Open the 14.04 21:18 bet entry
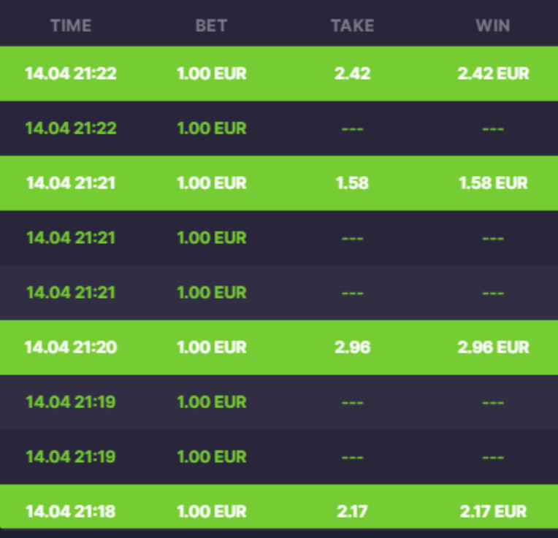The width and height of the screenshot is (558, 538). tap(279, 507)
